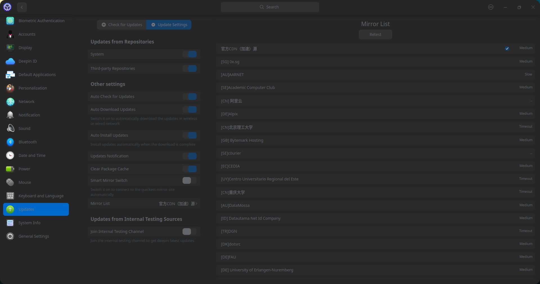Screen dimensions: 540x284
Task: Switch to Check for Updates tab
Action: pyautogui.click(x=122, y=25)
